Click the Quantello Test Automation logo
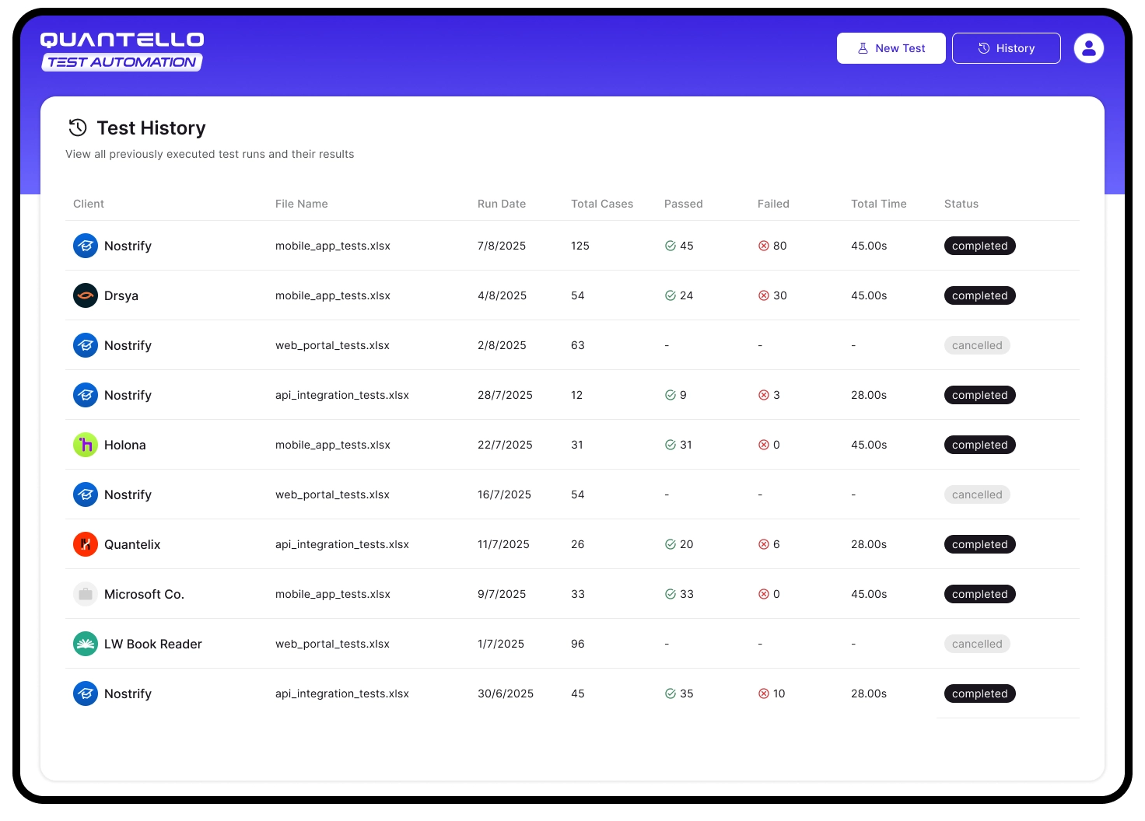The image size is (1145, 821). (x=122, y=51)
